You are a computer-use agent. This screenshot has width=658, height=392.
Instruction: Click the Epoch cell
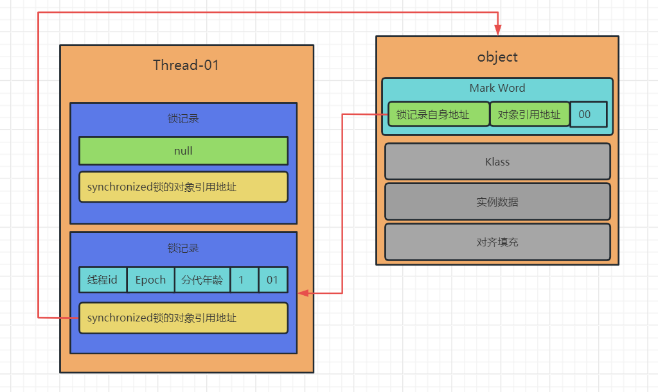pos(150,280)
